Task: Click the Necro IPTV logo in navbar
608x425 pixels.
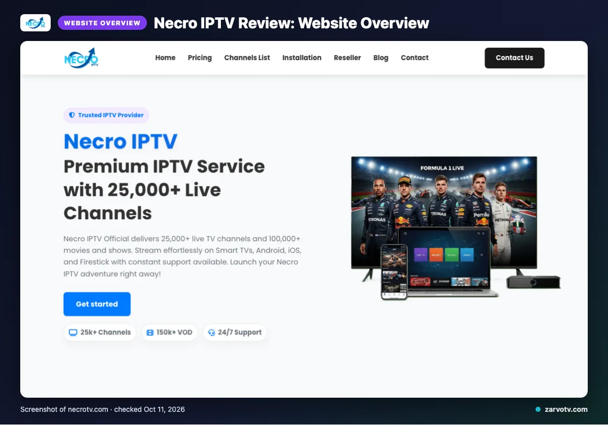Action: (x=82, y=58)
